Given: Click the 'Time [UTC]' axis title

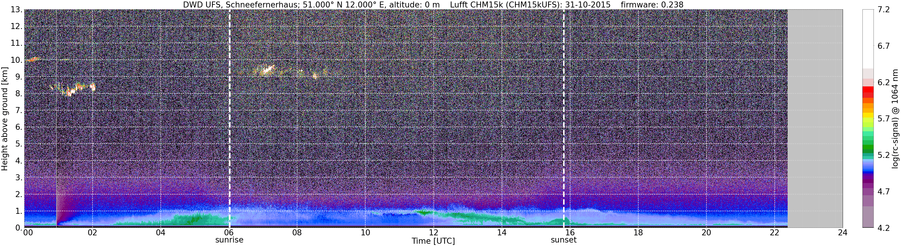Looking at the screenshot, I should point(433,241).
